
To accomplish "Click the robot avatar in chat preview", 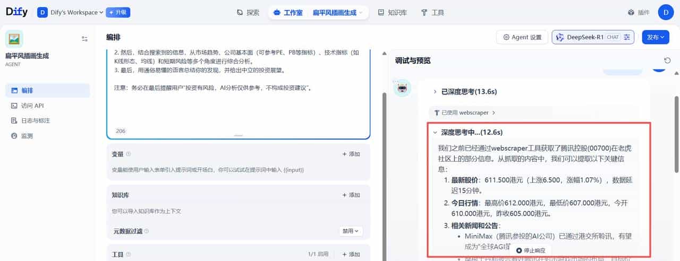I will (402, 88).
